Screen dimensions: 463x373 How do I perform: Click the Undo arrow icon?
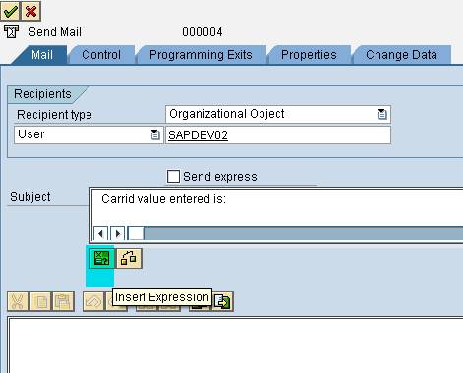[93, 301]
